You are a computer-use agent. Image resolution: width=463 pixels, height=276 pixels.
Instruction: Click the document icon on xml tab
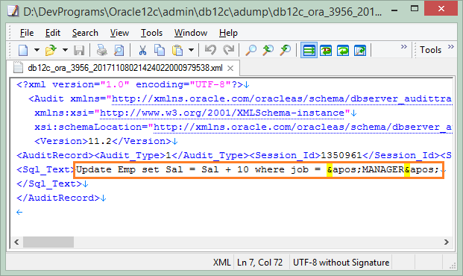[x=18, y=68]
